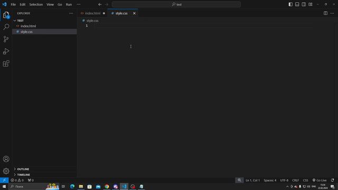The width and height of the screenshot is (338, 190).
Task: Click Go Live in status bar
Action: (320, 180)
